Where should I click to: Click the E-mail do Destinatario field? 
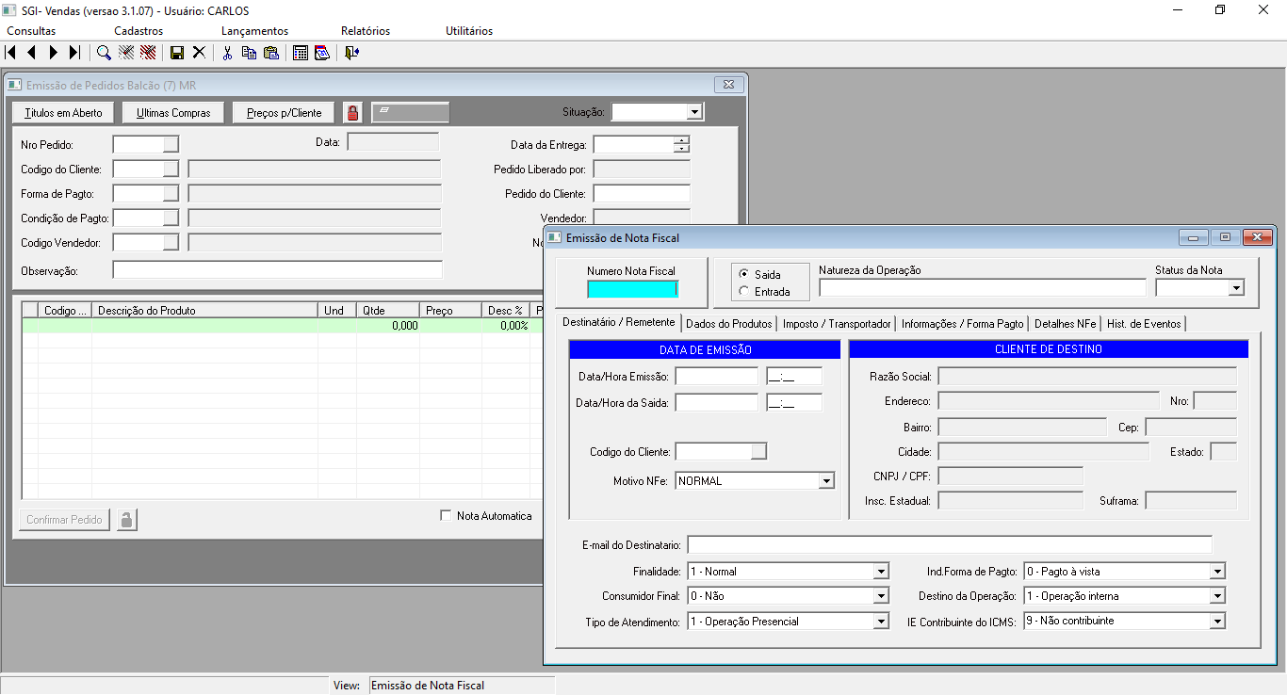(x=950, y=544)
